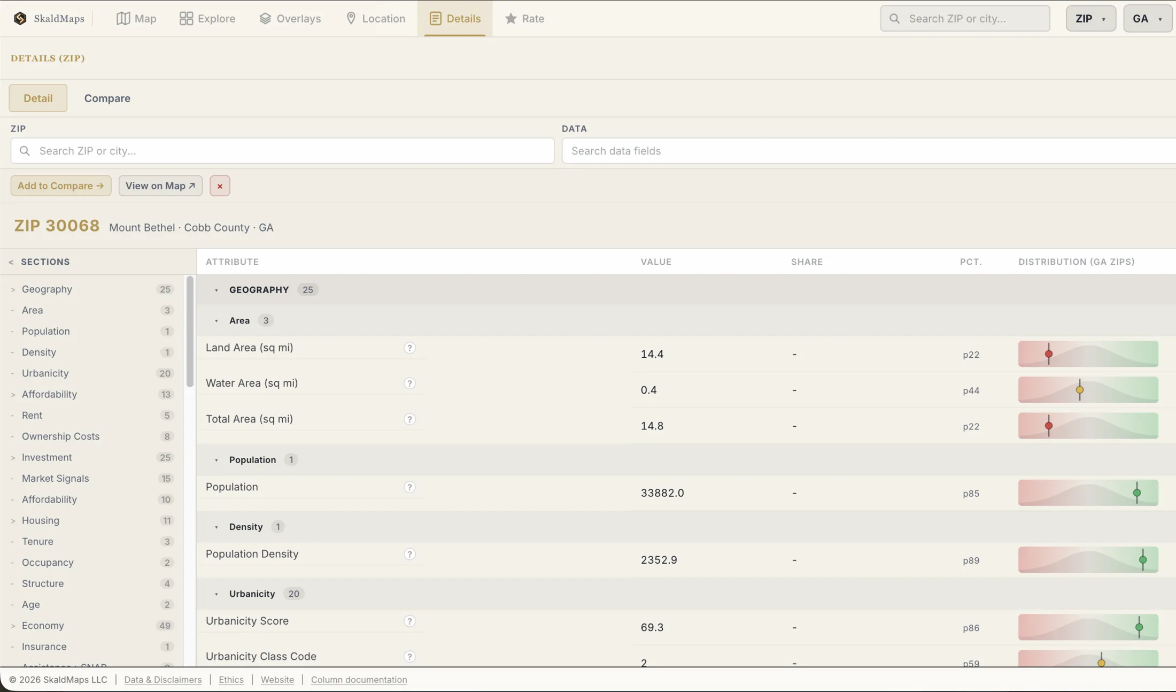Viewport: 1176px width, 692px height.
Task: Open help for Total Area (sq mi)
Action: pos(409,419)
